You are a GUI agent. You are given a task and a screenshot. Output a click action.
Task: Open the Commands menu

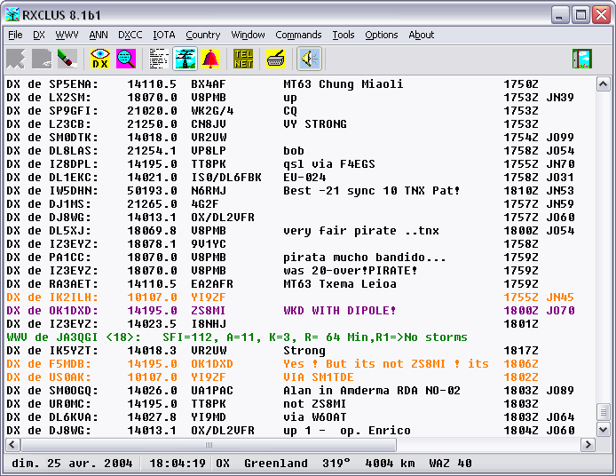click(x=298, y=35)
